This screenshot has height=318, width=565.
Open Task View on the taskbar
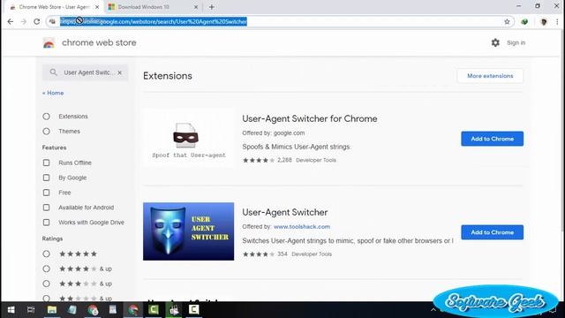31,310
